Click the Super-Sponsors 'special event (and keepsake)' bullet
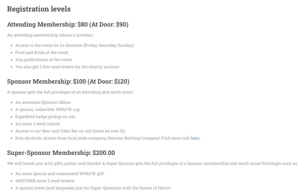 93,188
